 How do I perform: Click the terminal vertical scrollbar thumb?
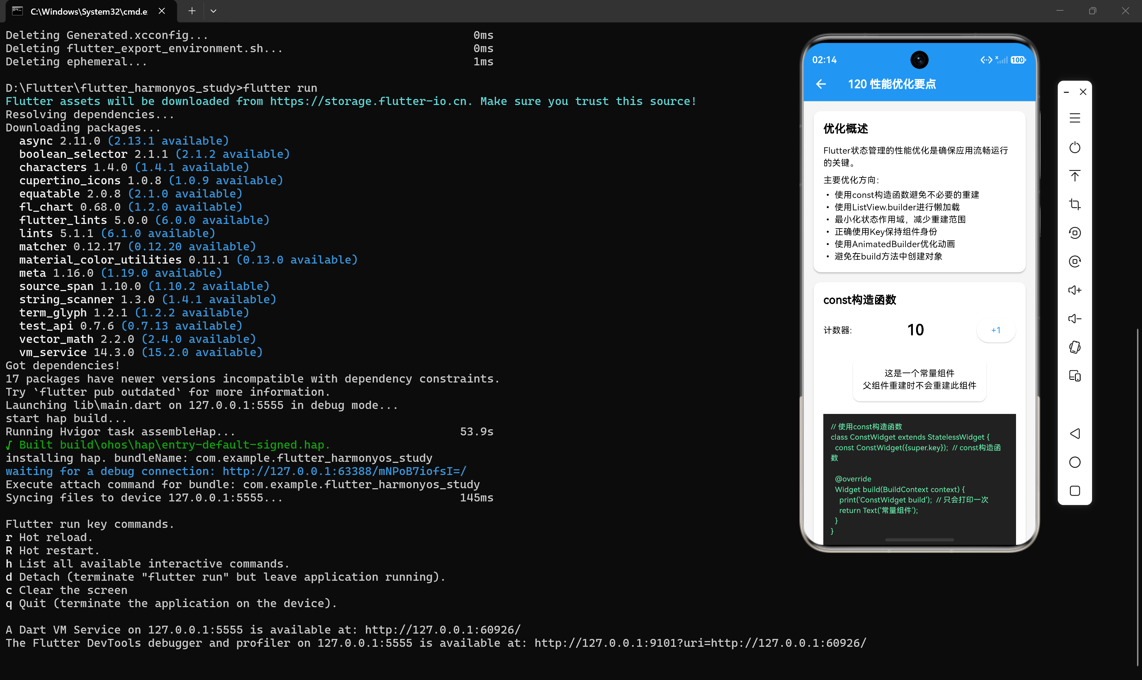coord(1138,497)
